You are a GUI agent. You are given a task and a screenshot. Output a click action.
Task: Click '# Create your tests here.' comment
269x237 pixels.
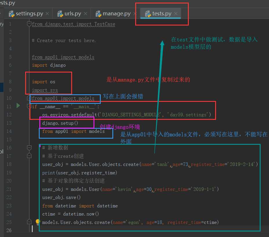click(x=64, y=41)
